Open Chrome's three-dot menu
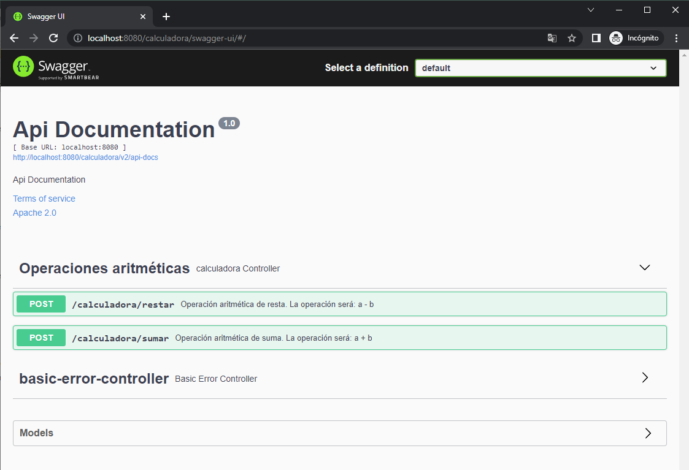689x470 pixels. point(677,37)
